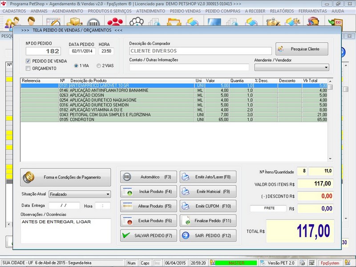Open the support headset toolbar icon
The height and width of the screenshot is (267, 356).
tap(313, 22)
